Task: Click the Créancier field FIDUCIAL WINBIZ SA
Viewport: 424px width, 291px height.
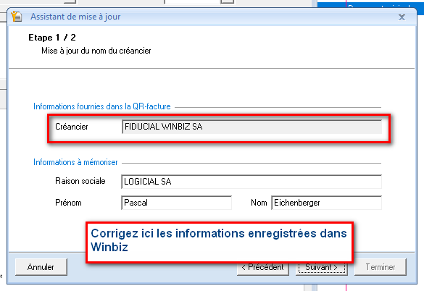Action: tap(252, 127)
